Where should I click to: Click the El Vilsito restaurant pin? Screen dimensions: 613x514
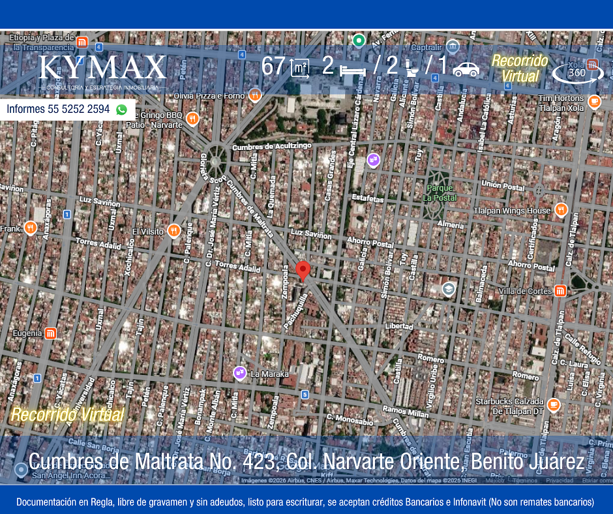click(x=174, y=231)
